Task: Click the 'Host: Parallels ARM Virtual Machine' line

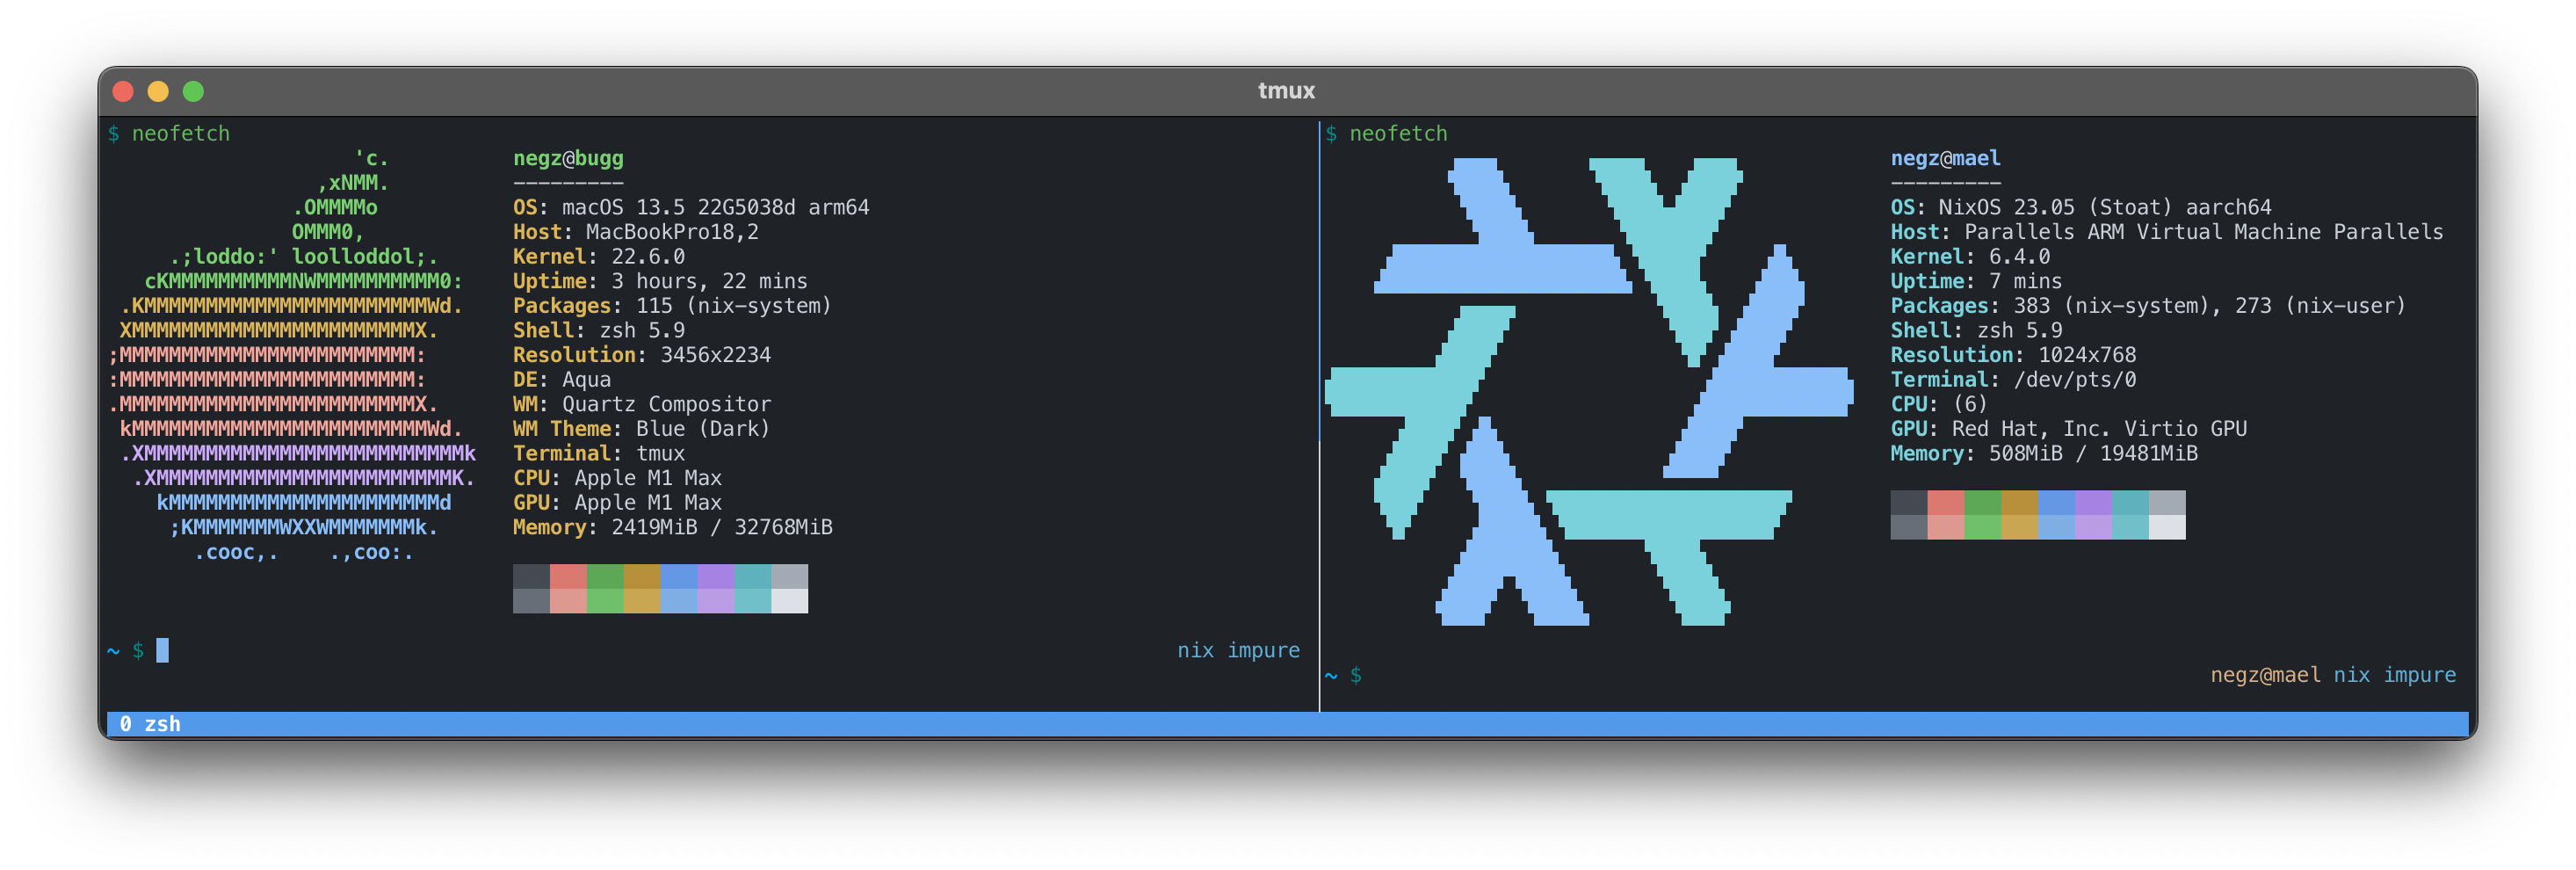Action: [x=2167, y=232]
